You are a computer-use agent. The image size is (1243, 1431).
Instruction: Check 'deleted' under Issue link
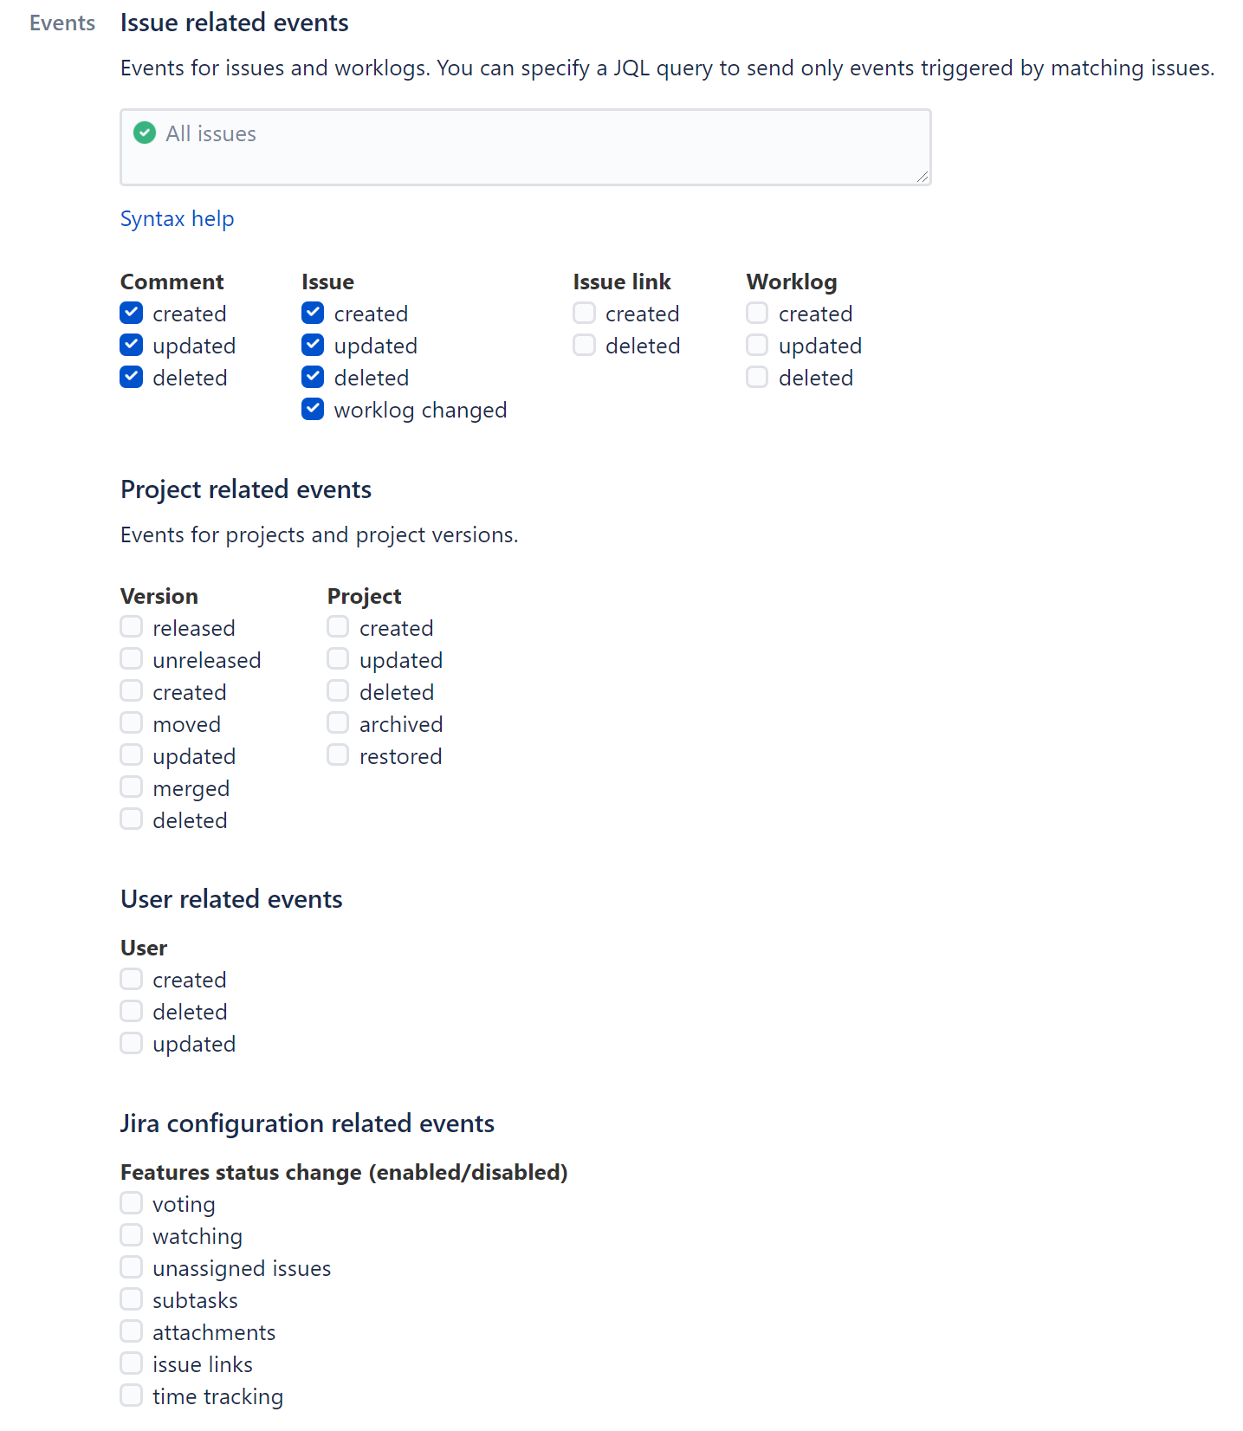[583, 345]
